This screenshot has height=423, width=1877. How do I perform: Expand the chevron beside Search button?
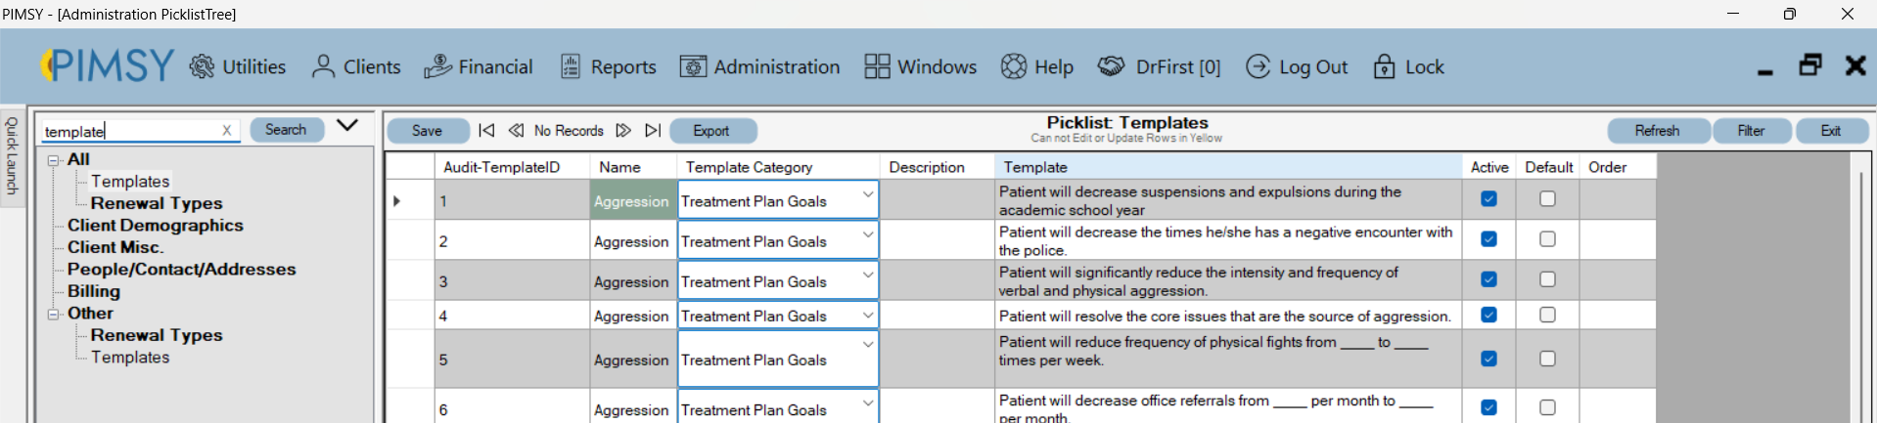click(347, 126)
